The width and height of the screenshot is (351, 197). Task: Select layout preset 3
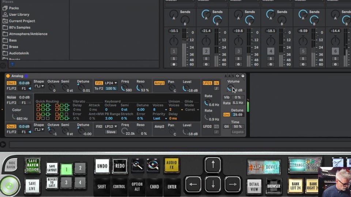66,183
